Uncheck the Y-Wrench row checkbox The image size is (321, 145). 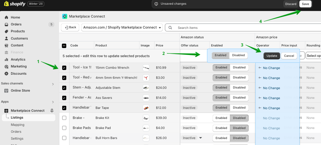(x=64, y=78)
